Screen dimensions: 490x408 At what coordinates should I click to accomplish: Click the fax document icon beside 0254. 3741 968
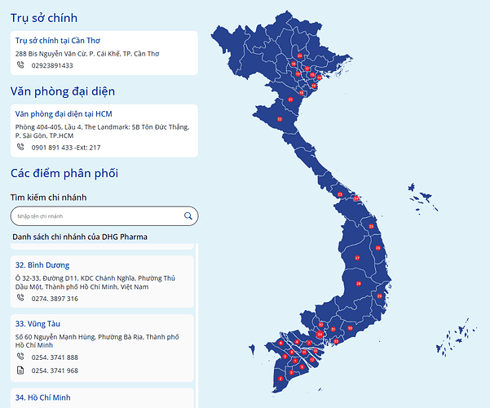tap(20, 370)
